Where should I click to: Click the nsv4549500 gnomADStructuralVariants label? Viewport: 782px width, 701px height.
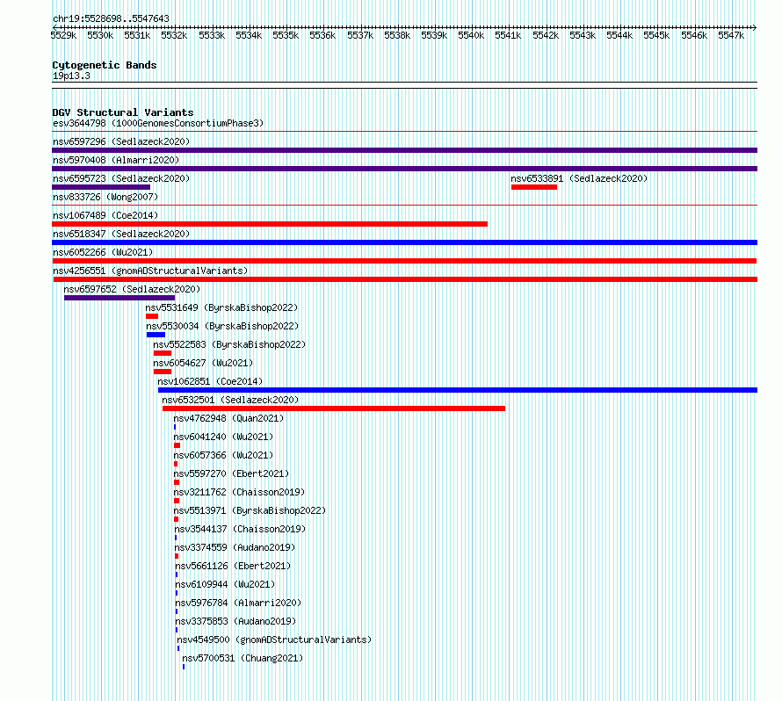274,640
